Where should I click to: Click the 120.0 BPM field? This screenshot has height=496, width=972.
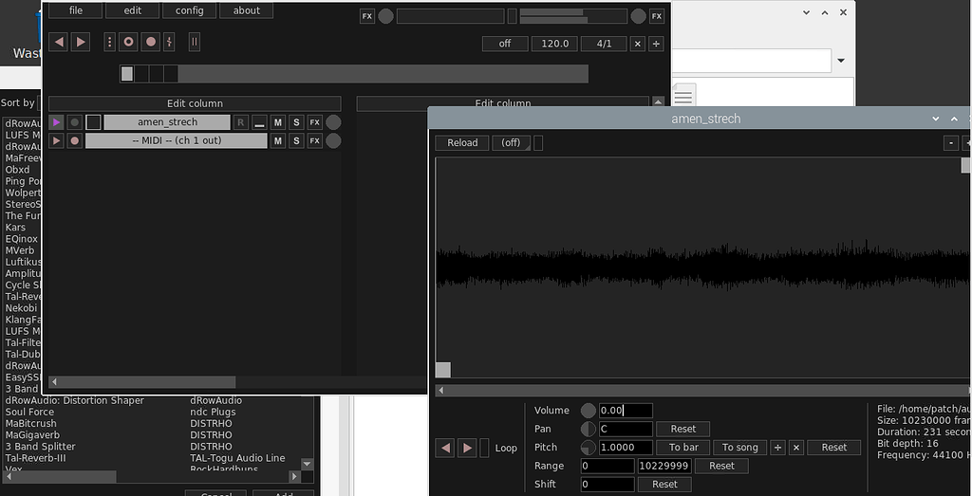click(x=554, y=44)
